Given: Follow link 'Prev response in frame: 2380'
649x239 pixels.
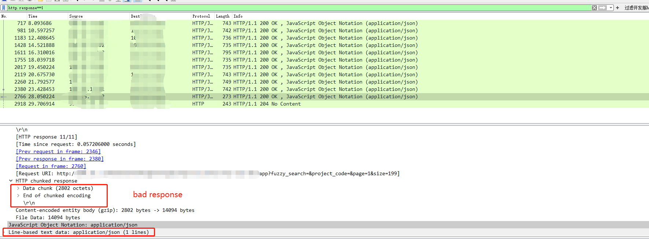Looking at the screenshot, I should click(x=60, y=159).
